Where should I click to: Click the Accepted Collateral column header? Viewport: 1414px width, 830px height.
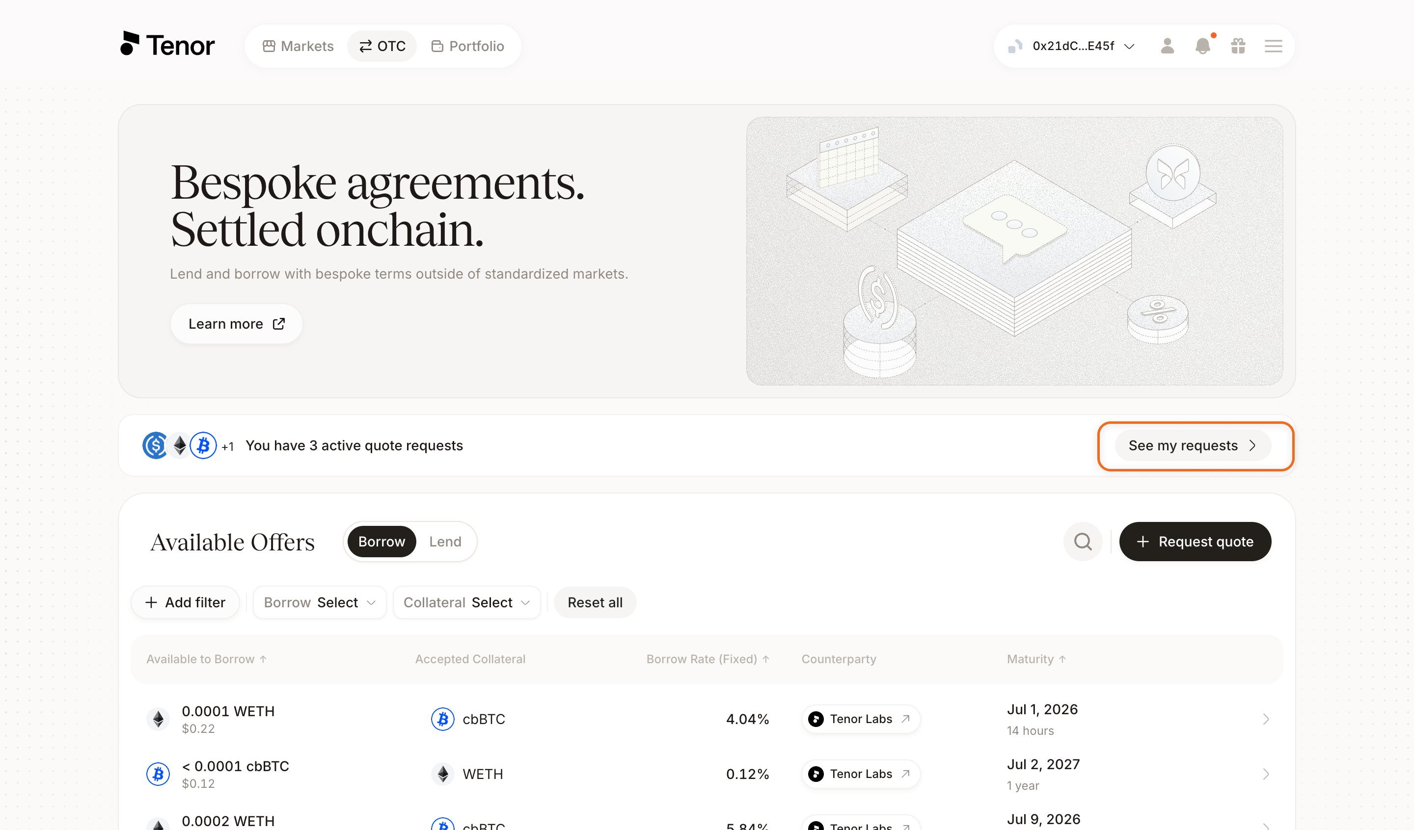tap(470, 659)
